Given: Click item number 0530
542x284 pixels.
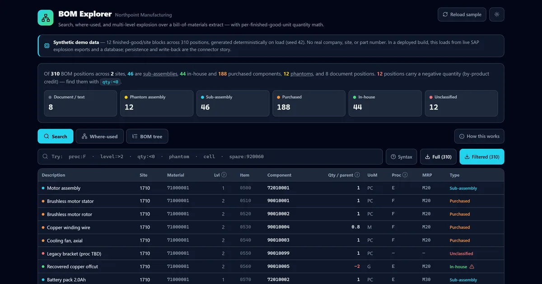Looking at the screenshot, I should (x=245, y=227).
